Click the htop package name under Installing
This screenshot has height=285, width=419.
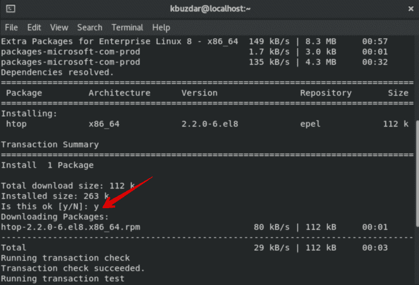point(16,124)
